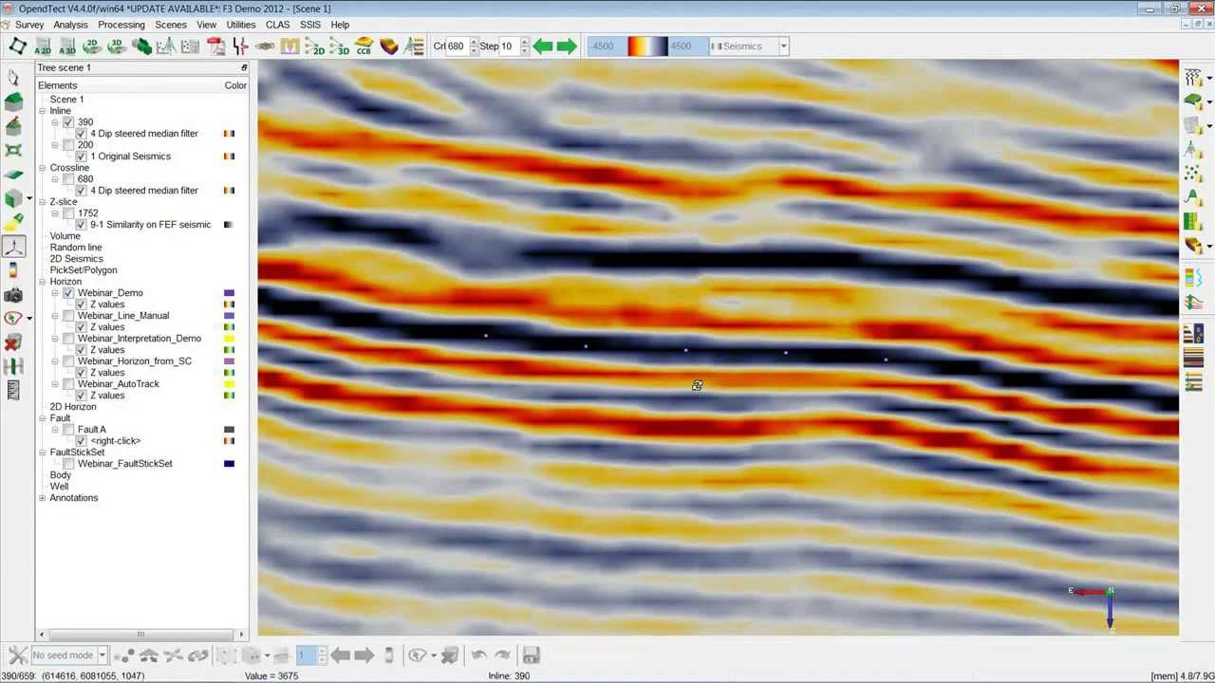Open the Utilities menu
1215x683 pixels.
click(x=241, y=25)
